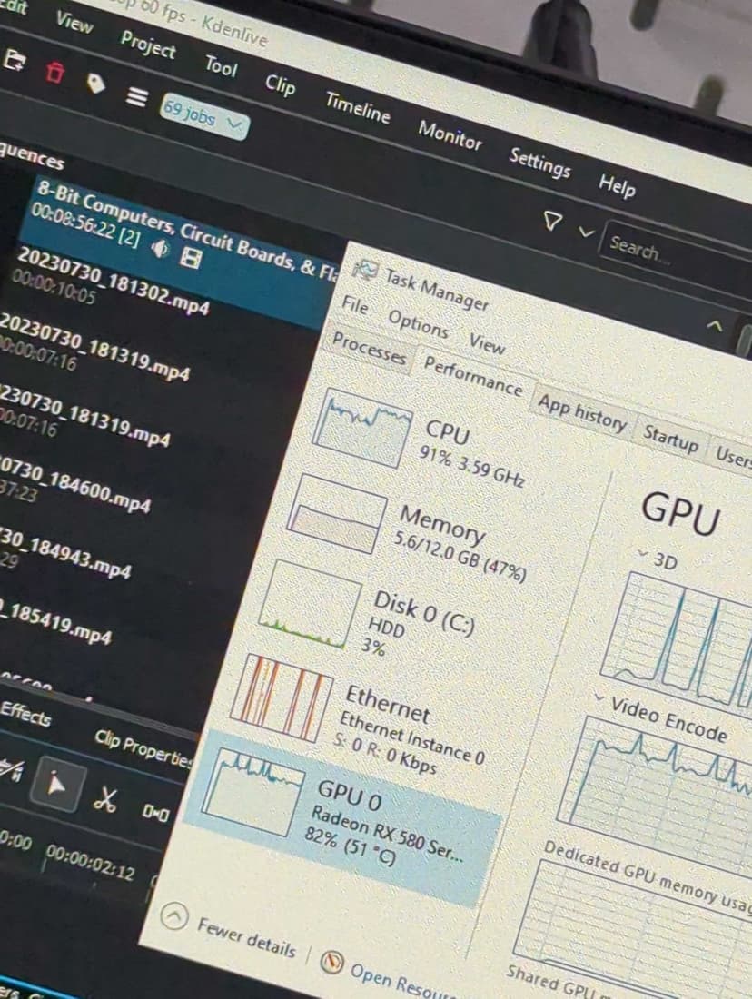Click speaker audio icon on selected sequence
The width and height of the screenshot is (752, 999).
pyautogui.click(x=159, y=250)
